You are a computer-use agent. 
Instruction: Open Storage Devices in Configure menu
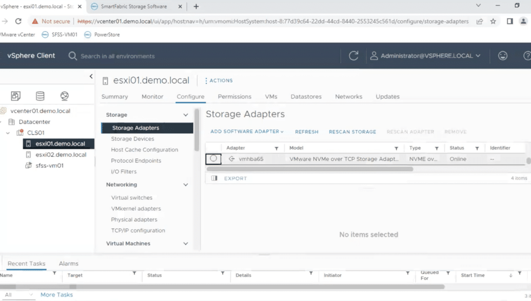(133, 139)
